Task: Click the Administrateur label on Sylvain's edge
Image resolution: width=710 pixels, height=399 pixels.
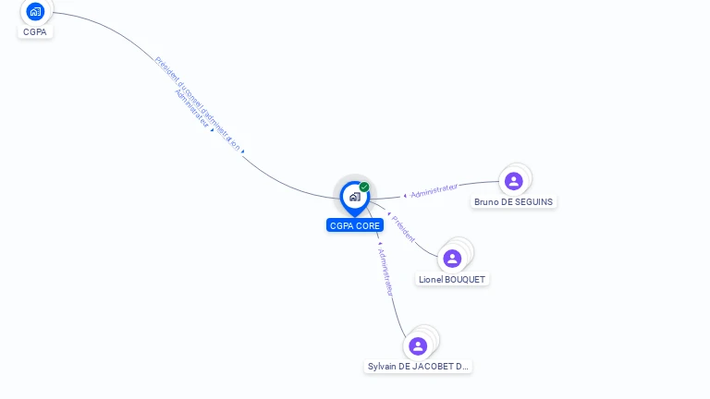Action: pos(386,272)
